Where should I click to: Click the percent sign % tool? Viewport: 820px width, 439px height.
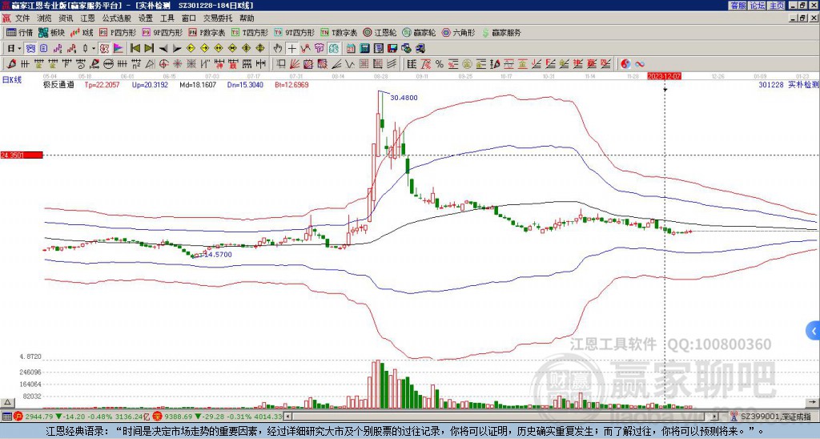440,64
